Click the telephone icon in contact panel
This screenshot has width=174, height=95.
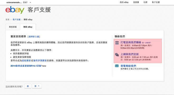point(117,43)
